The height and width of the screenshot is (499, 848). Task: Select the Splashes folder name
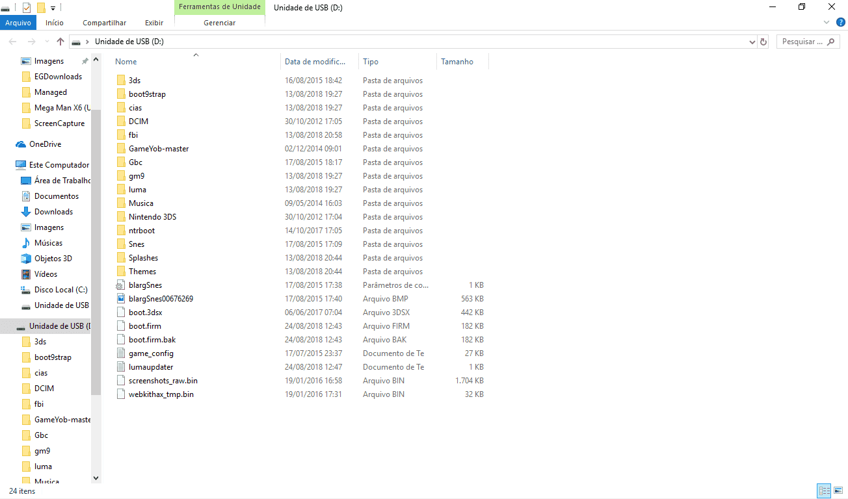tap(143, 258)
